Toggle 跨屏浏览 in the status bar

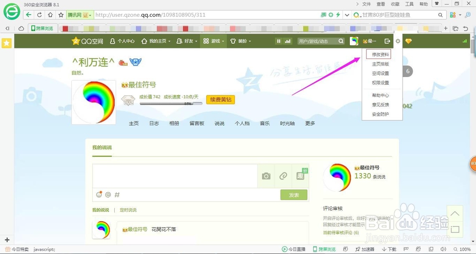coord(324,249)
